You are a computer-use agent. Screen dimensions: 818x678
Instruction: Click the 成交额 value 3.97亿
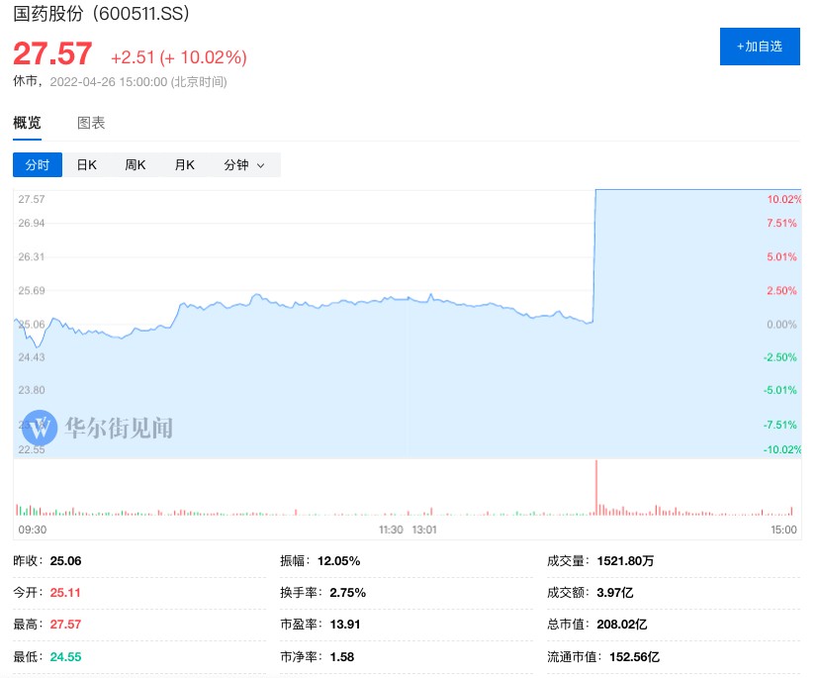pyautogui.click(x=615, y=593)
